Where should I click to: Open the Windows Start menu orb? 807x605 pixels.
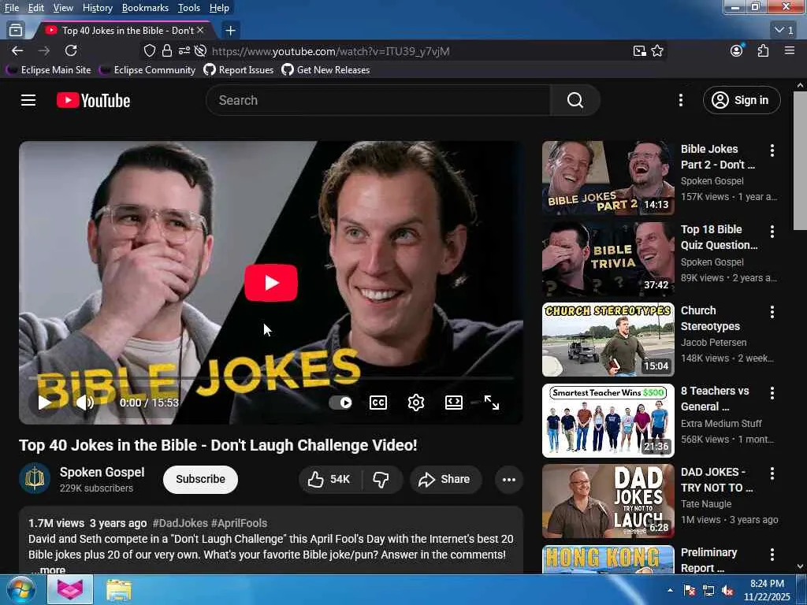[x=20, y=589]
